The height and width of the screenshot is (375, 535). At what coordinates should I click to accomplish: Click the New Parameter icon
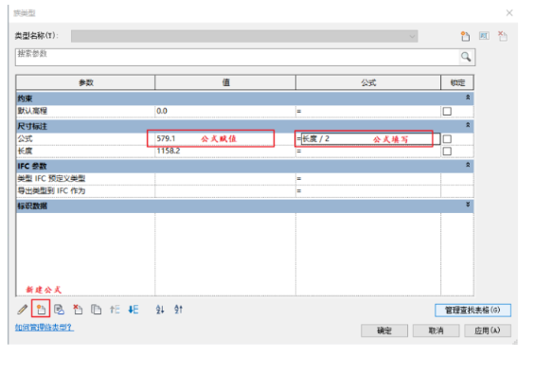(x=41, y=310)
